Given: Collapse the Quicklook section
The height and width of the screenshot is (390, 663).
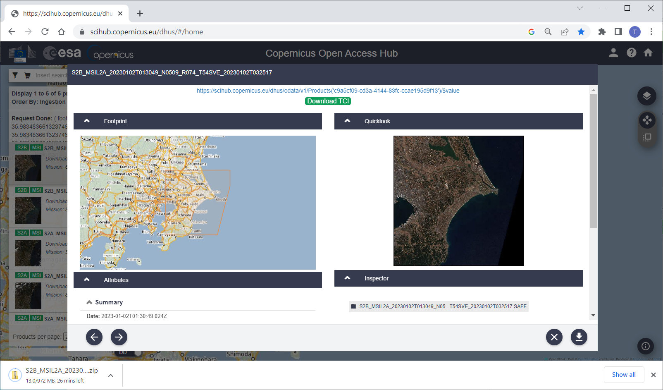Looking at the screenshot, I should pos(348,121).
